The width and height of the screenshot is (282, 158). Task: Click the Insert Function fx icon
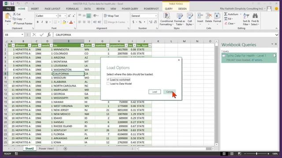49,35
